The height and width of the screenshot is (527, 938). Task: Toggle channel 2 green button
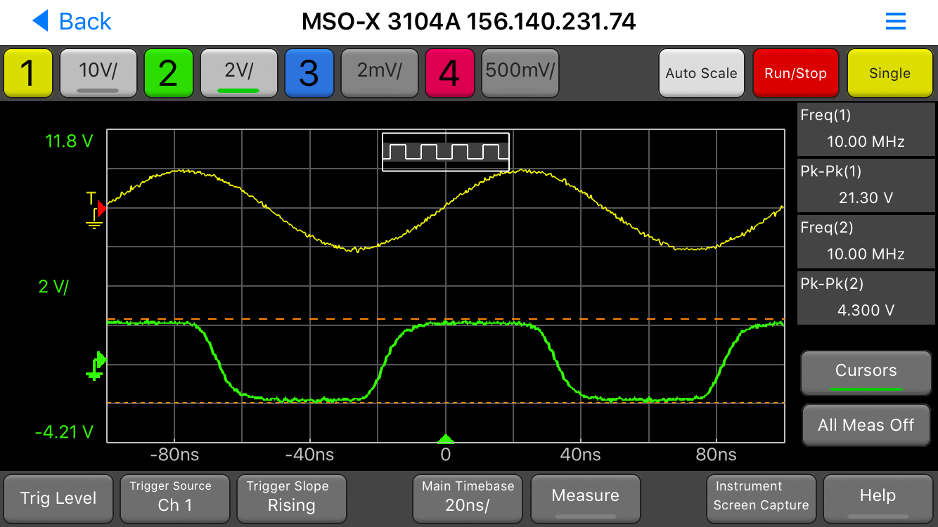click(169, 73)
